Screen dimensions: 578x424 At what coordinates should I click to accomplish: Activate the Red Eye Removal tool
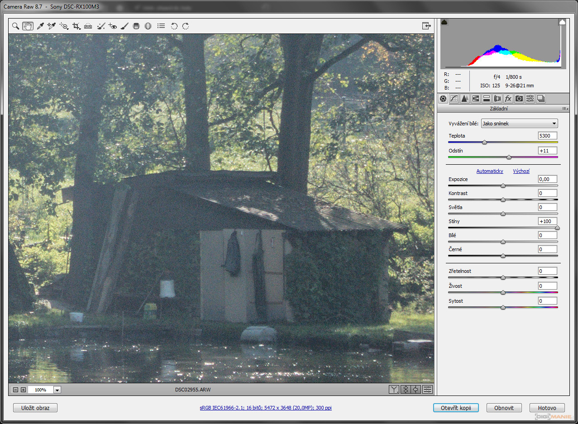(x=113, y=26)
